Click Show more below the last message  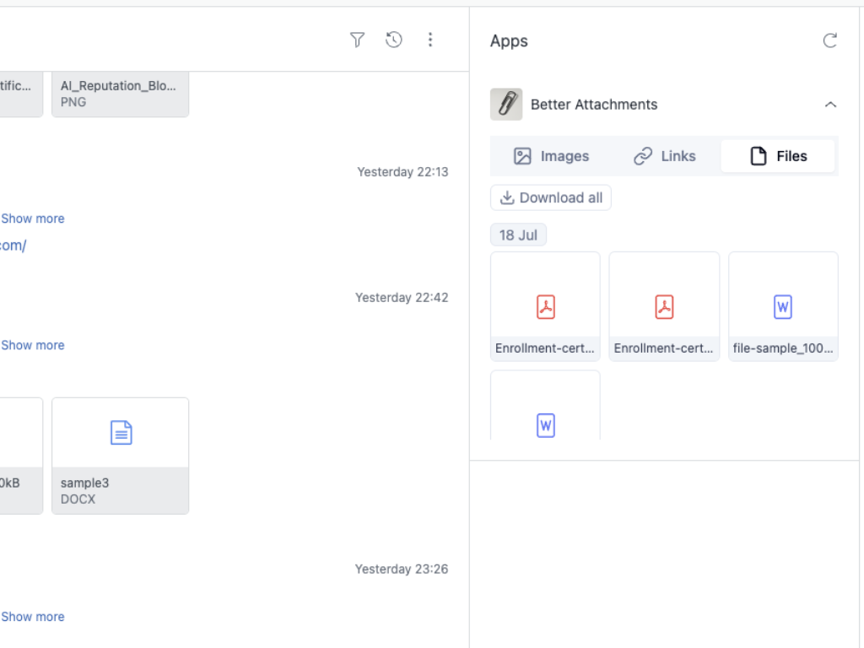(x=32, y=616)
